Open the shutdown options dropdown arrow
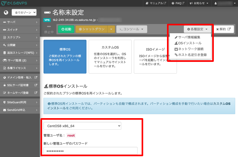The image size is (238, 157). 111,29
